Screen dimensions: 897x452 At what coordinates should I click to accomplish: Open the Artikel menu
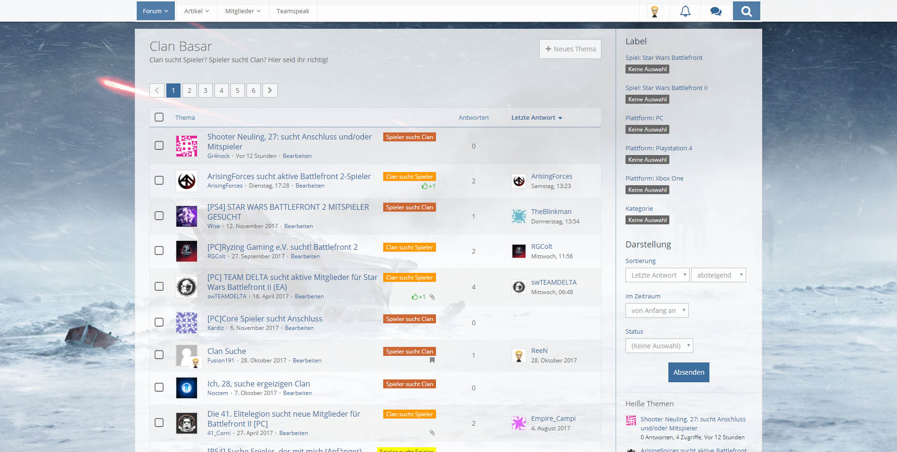[x=197, y=11]
